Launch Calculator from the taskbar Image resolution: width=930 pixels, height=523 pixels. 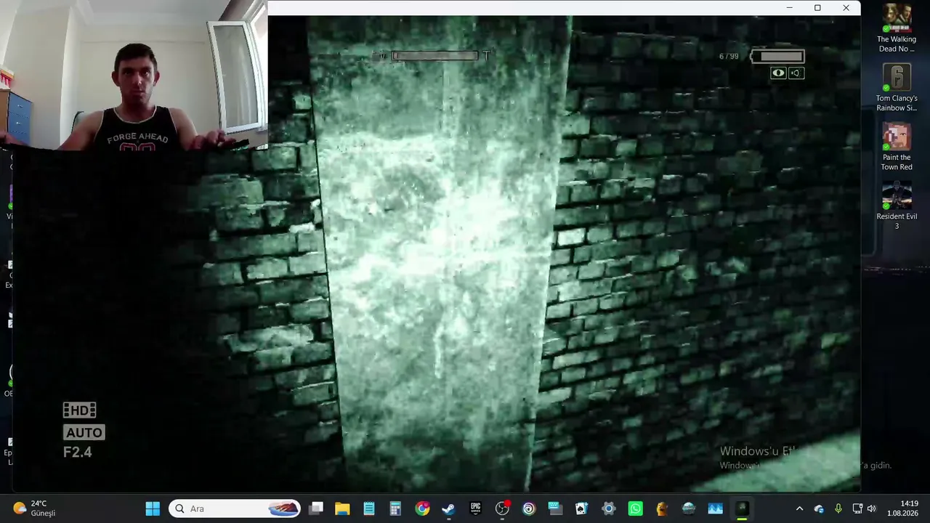[395, 508]
